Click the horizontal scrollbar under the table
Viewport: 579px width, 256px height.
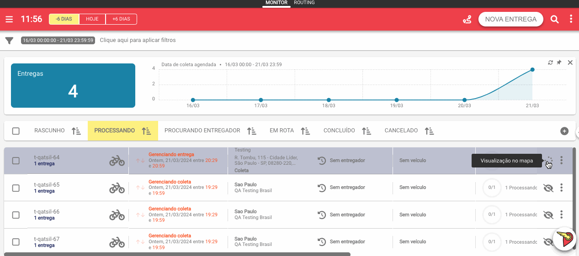coord(177,254)
